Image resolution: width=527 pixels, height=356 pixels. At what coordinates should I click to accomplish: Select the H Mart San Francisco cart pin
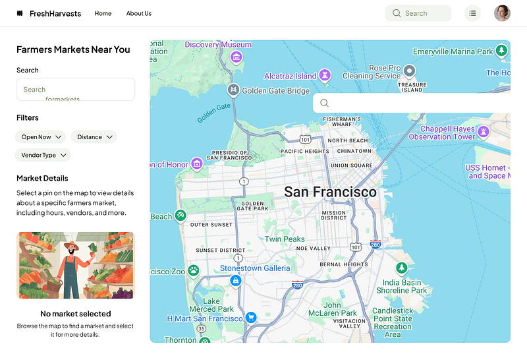coord(251,317)
